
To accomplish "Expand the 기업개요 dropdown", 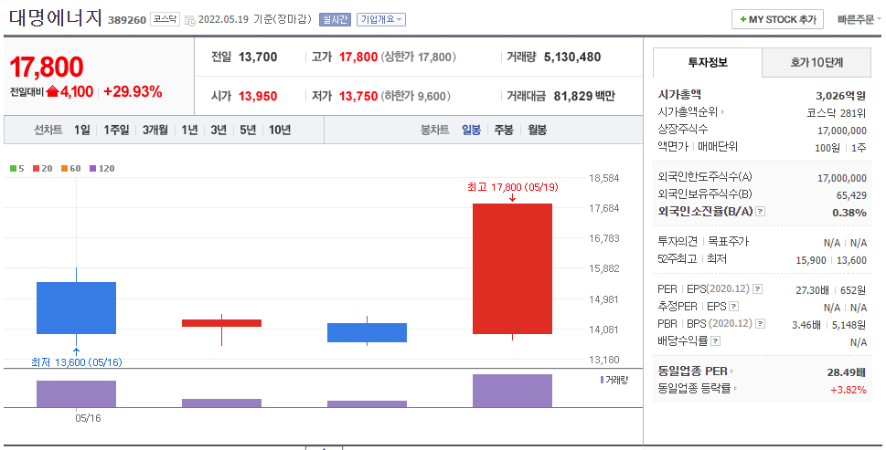I will [381, 20].
